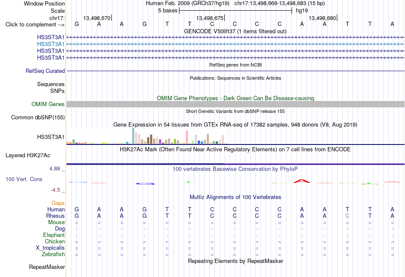Click the 13,498,675 position marker

click(210, 18)
